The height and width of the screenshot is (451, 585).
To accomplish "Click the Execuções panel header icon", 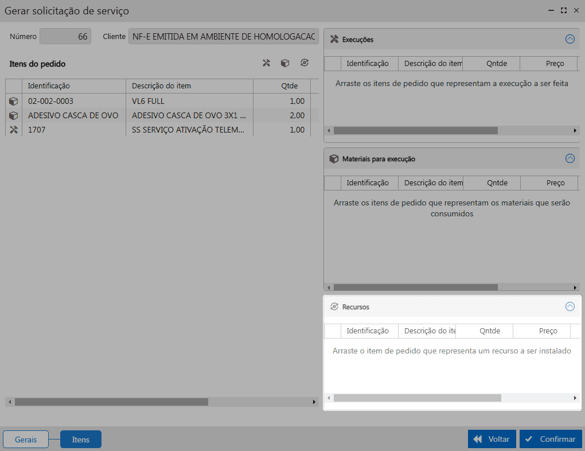I will pos(334,40).
